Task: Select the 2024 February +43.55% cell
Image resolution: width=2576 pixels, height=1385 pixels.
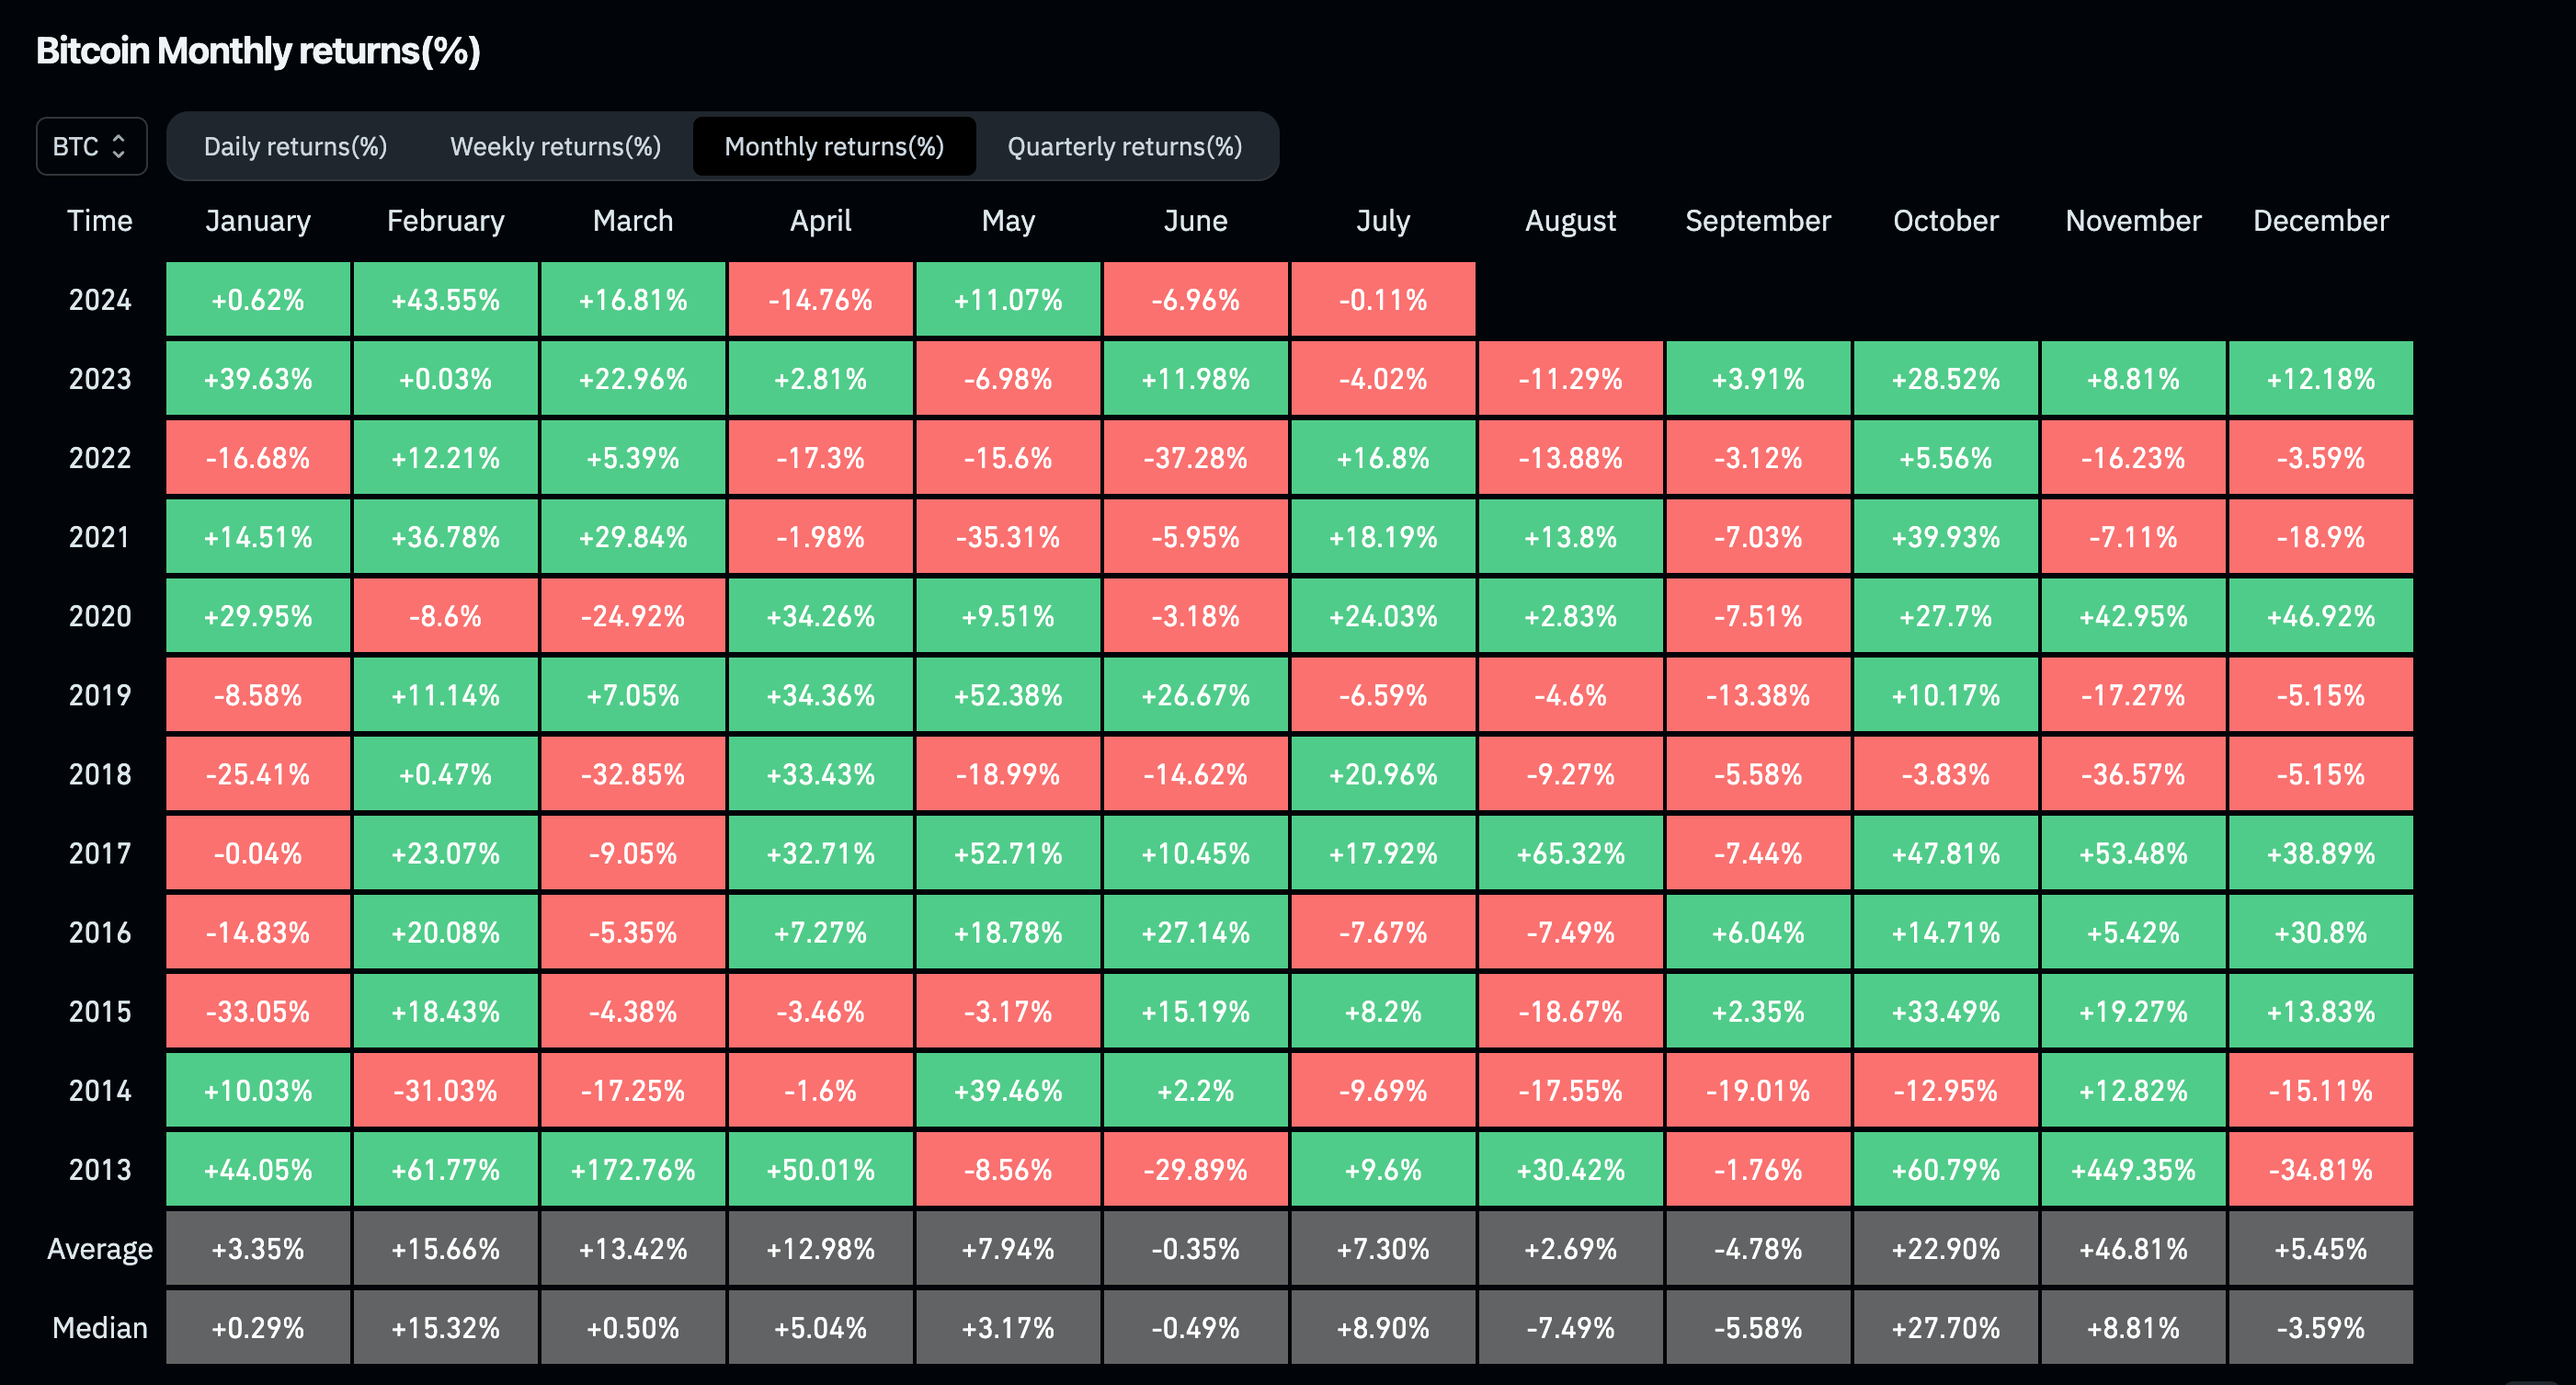Action: tap(445, 299)
